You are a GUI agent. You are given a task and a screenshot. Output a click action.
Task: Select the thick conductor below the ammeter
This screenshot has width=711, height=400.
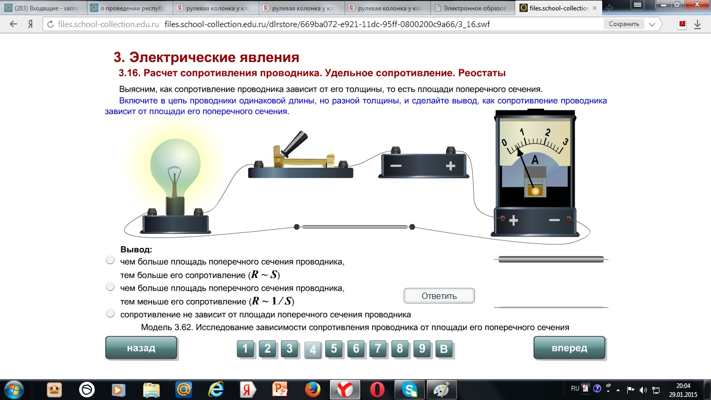[551, 259]
